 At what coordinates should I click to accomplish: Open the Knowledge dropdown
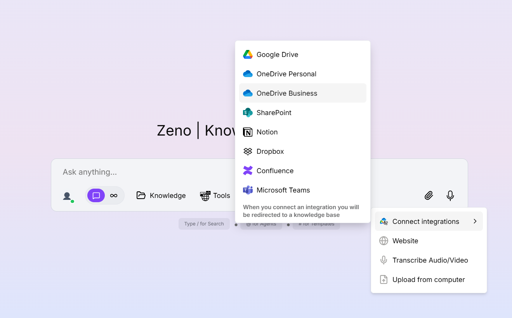[161, 195]
